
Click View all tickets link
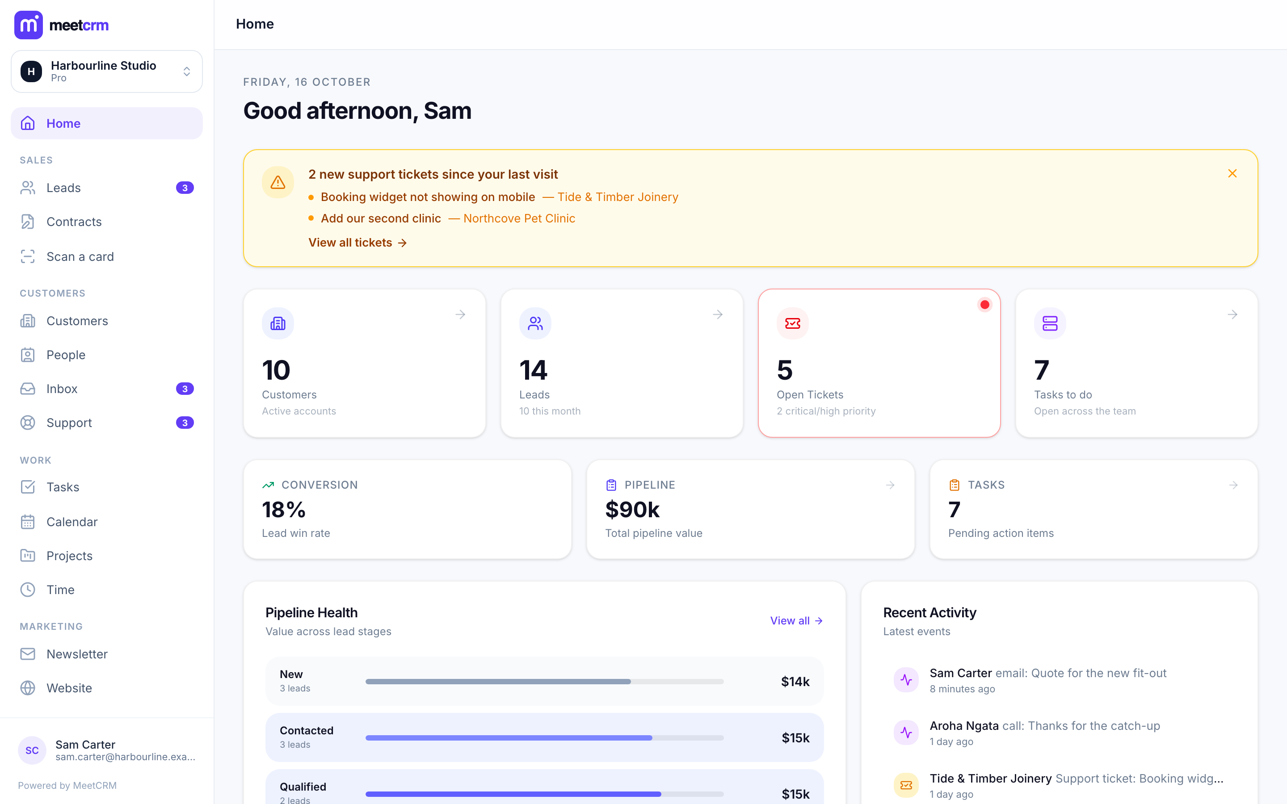tap(357, 243)
